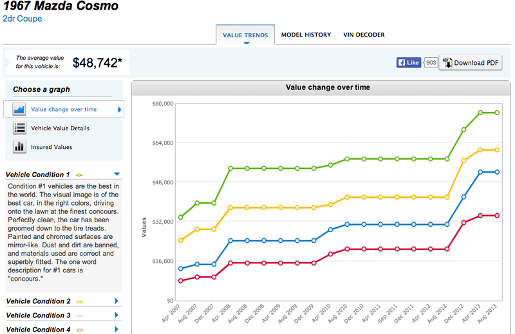Click the Value change over time chart icon
This screenshot has width=515, height=334.
(19, 109)
